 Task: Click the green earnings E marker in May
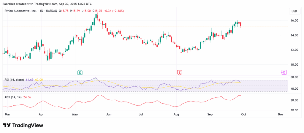pyautogui.click(x=80, y=72)
